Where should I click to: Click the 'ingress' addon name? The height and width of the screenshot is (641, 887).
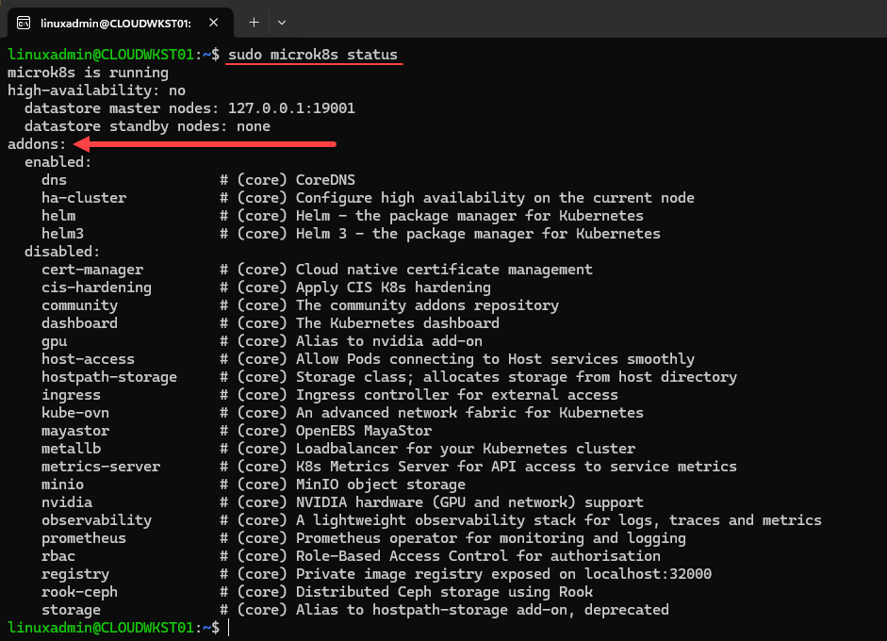tap(71, 395)
